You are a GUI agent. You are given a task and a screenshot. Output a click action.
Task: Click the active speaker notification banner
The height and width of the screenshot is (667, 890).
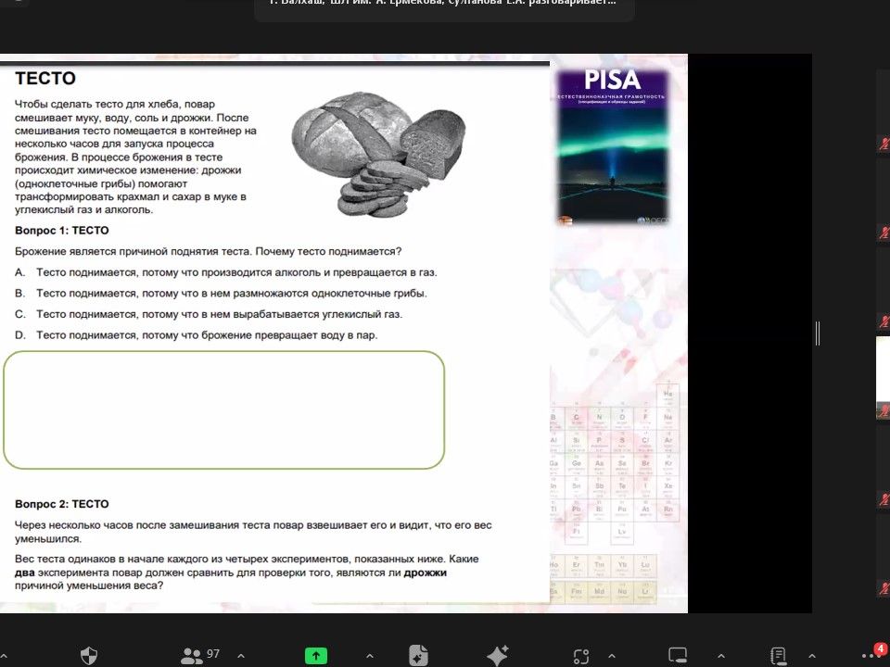(443, 5)
